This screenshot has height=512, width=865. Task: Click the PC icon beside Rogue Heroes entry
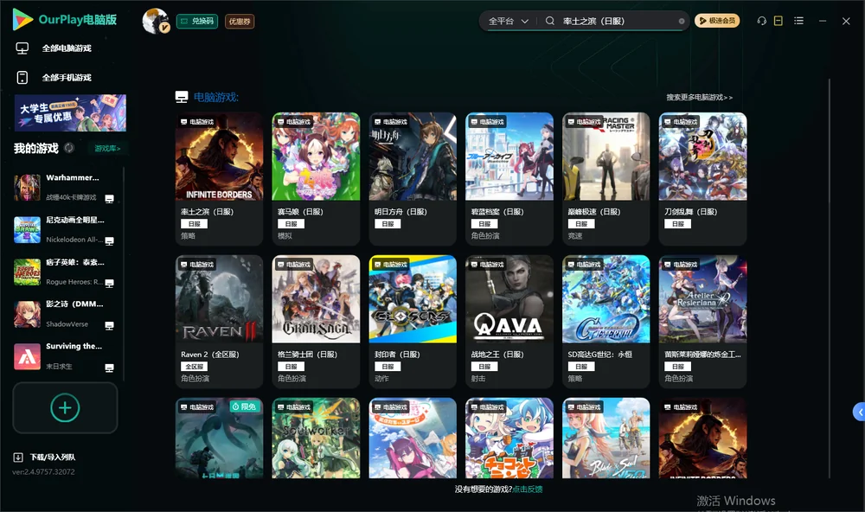pos(109,284)
